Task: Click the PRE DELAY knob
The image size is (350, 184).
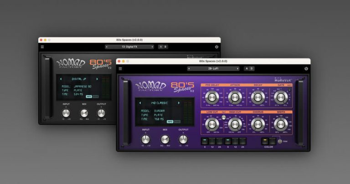Action: (212, 97)
